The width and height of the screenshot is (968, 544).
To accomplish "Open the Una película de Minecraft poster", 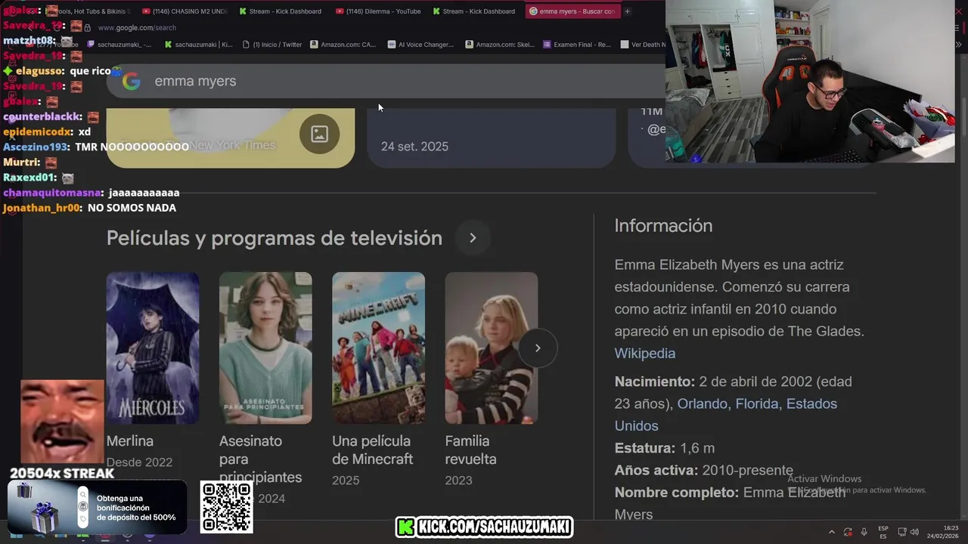I will pos(378,348).
